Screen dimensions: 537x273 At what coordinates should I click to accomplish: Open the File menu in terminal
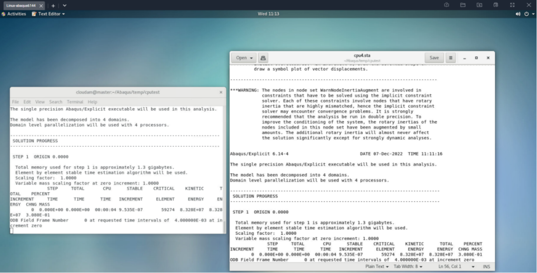click(15, 102)
